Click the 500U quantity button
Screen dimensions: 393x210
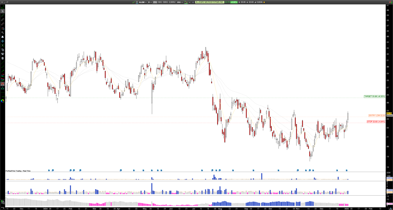(x=166, y=2)
